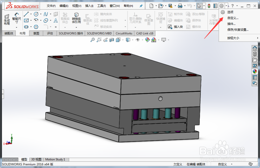This screenshot has width=260, height=168.
Task: Select the Spline sketch tool
Action: point(46,14)
